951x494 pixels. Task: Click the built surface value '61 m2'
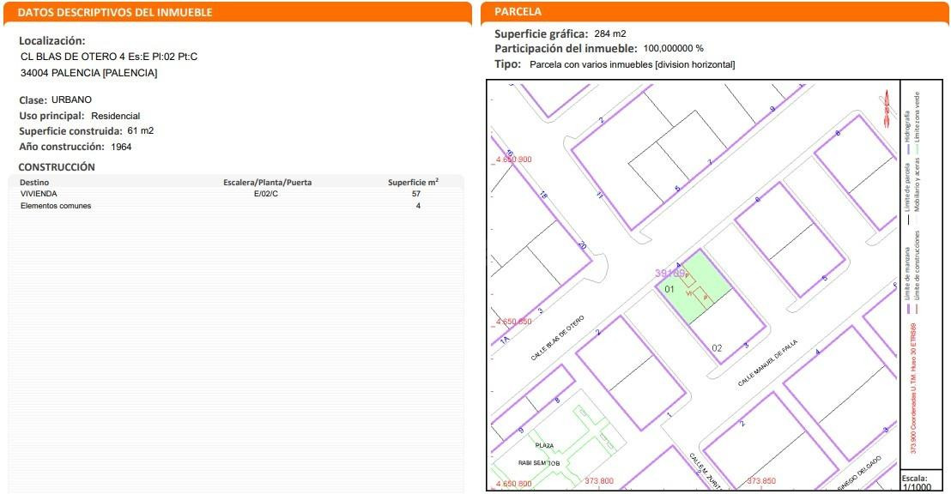point(141,131)
